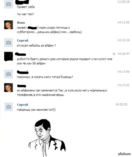The width and height of the screenshot is (132, 157).
Task: Open Сергей name above the "отсосал небойсь" message
Action: pos(23,40)
